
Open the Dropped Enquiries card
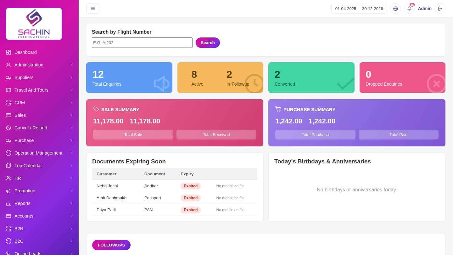point(402,77)
